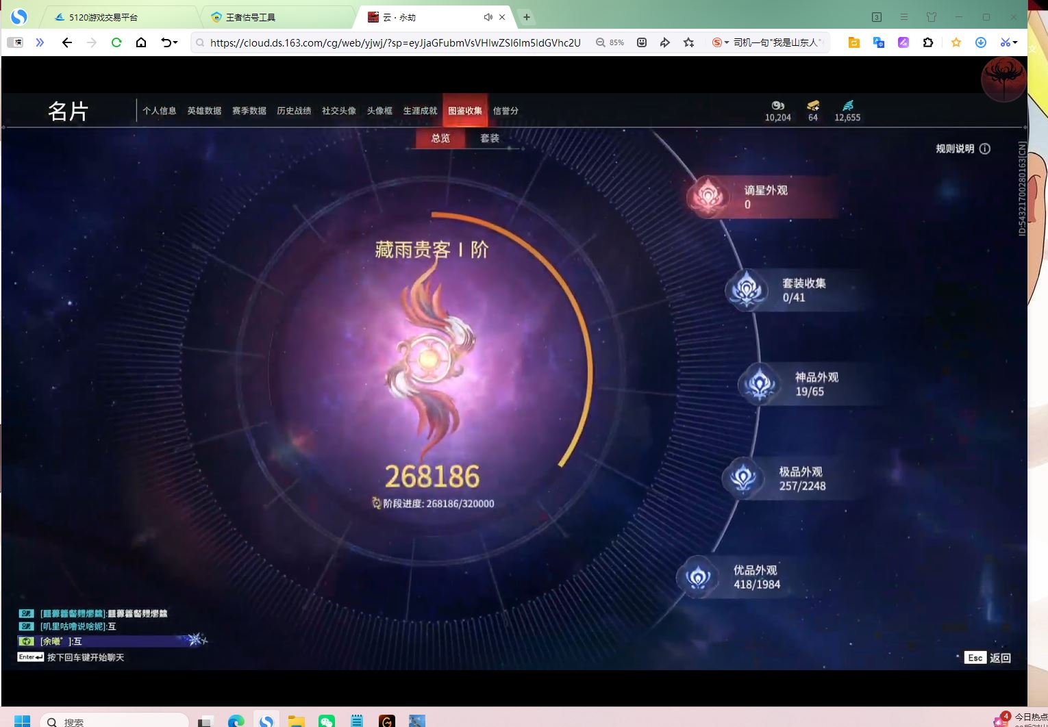Select the 神品外观 category icon
1048x727 pixels.
(759, 384)
